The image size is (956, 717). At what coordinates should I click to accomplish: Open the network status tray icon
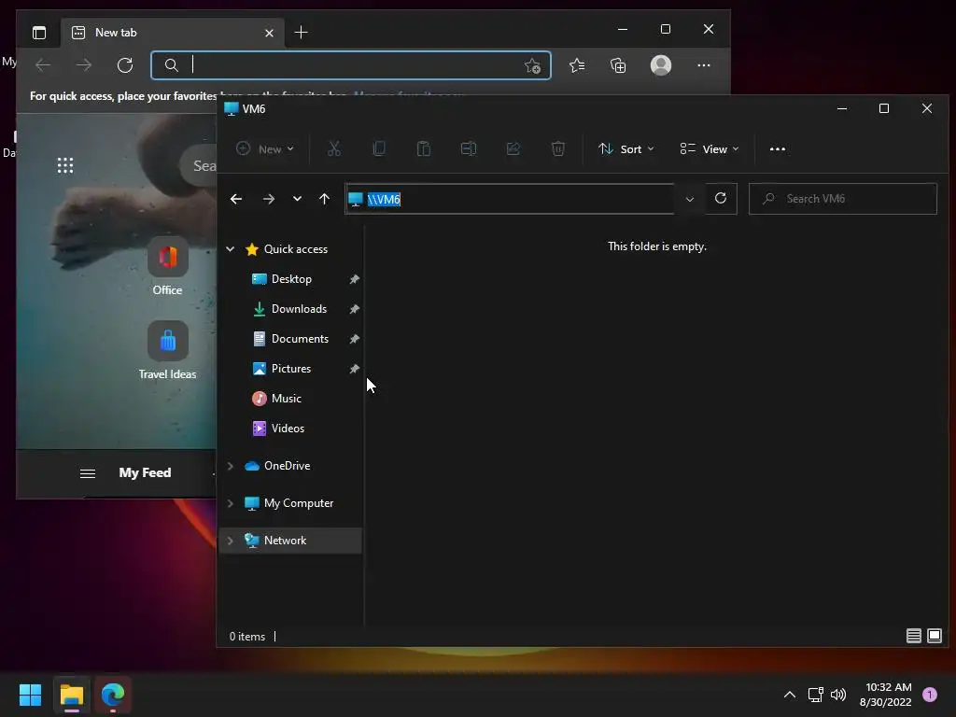[x=815, y=695]
